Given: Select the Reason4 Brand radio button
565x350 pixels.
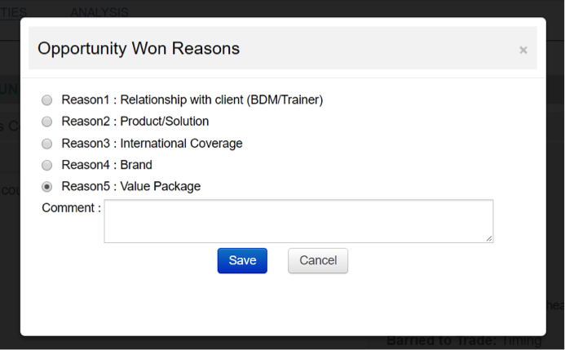Looking at the screenshot, I should [x=46, y=165].
